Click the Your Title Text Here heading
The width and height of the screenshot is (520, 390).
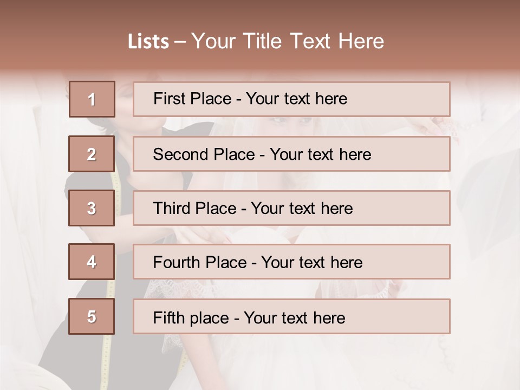pos(288,42)
